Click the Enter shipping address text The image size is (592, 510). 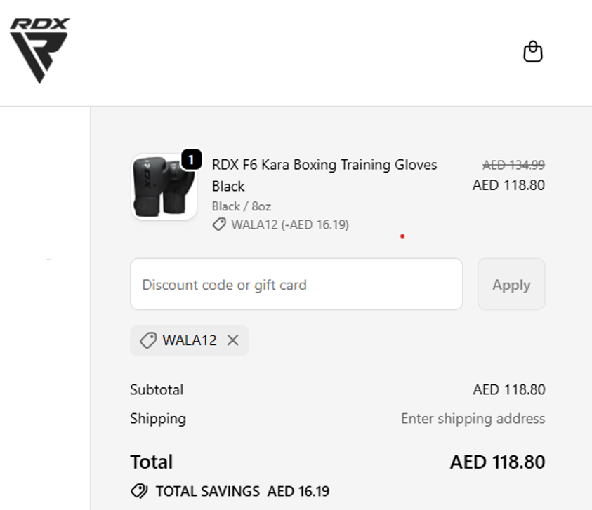coord(473,418)
